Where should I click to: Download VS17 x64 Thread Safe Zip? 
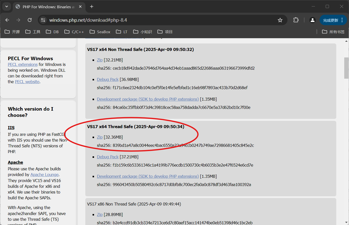click(x=100, y=137)
